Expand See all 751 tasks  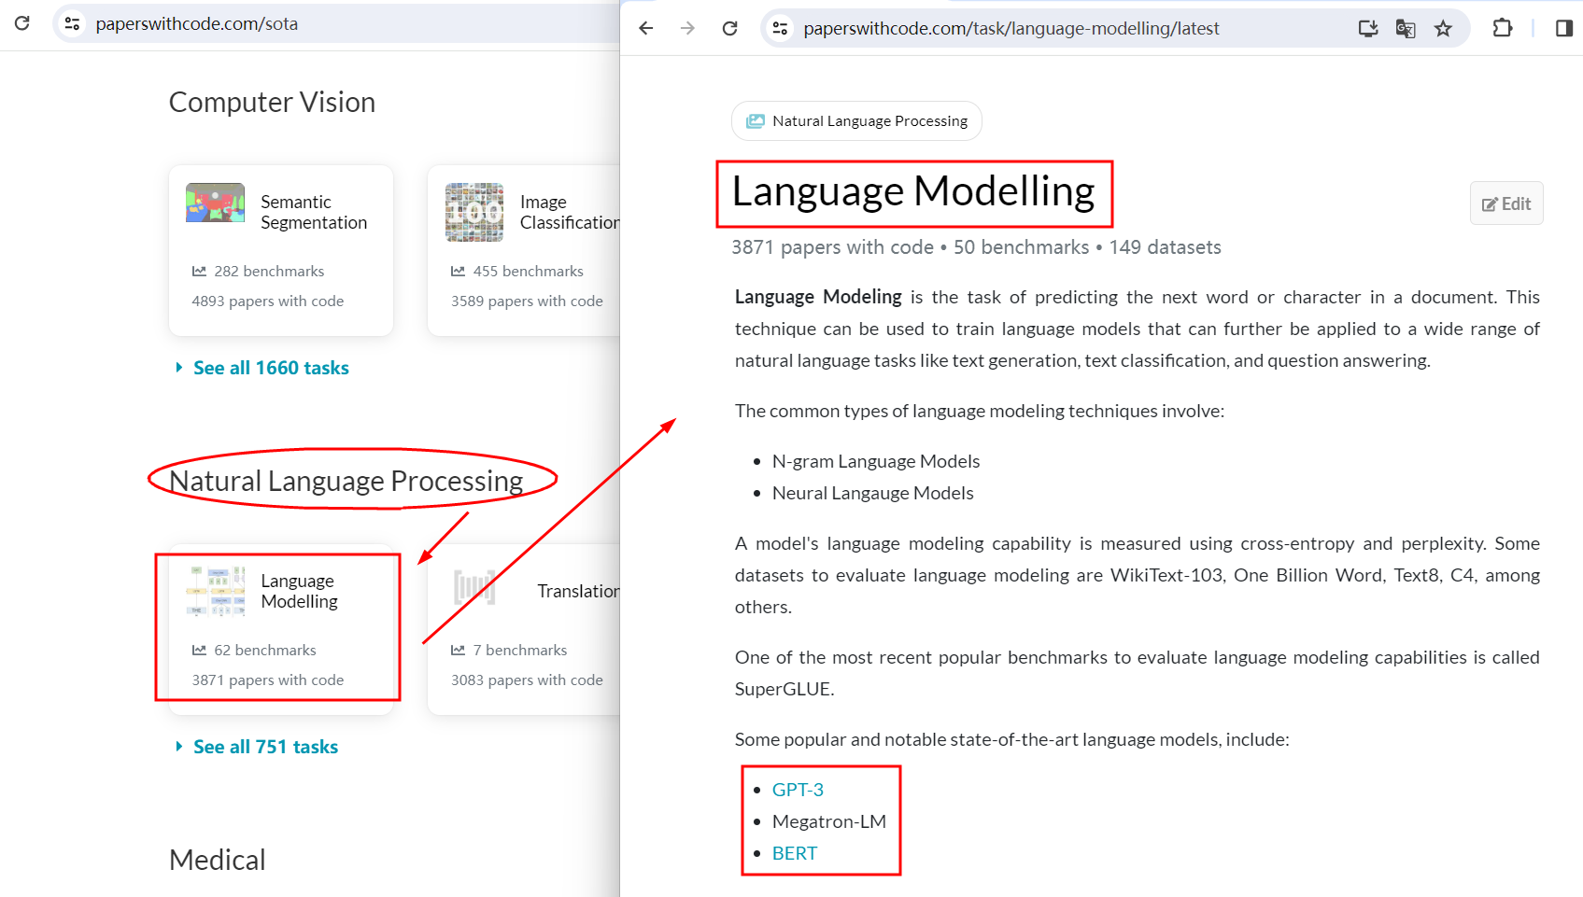pyautogui.click(x=265, y=746)
